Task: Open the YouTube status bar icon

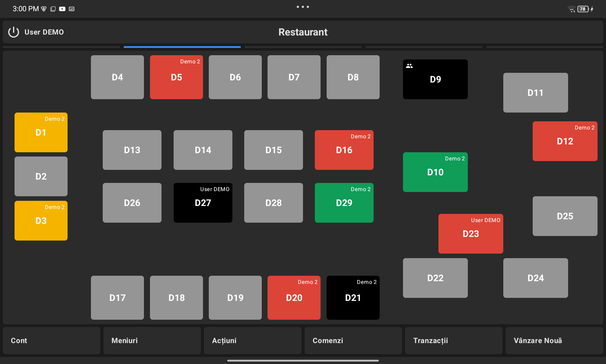Action: pos(62,9)
